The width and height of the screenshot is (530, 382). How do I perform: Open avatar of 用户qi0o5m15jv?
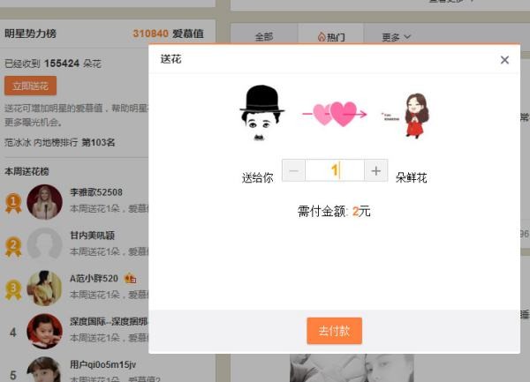coord(44,370)
